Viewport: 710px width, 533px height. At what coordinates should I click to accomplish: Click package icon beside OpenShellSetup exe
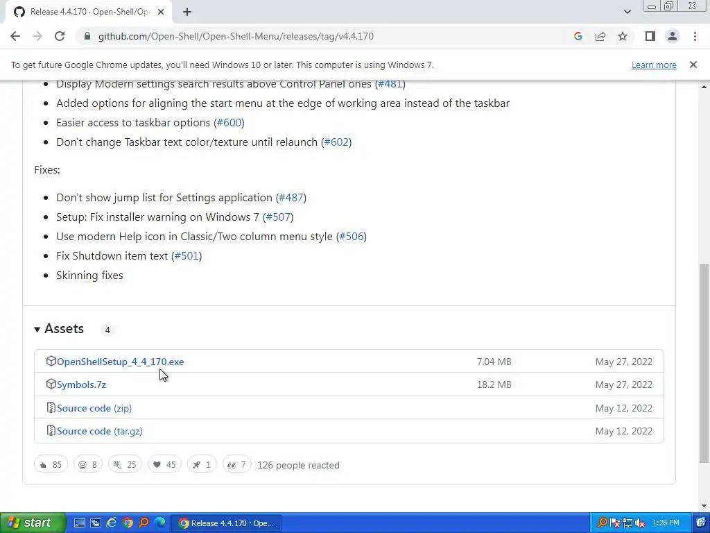point(51,361)
